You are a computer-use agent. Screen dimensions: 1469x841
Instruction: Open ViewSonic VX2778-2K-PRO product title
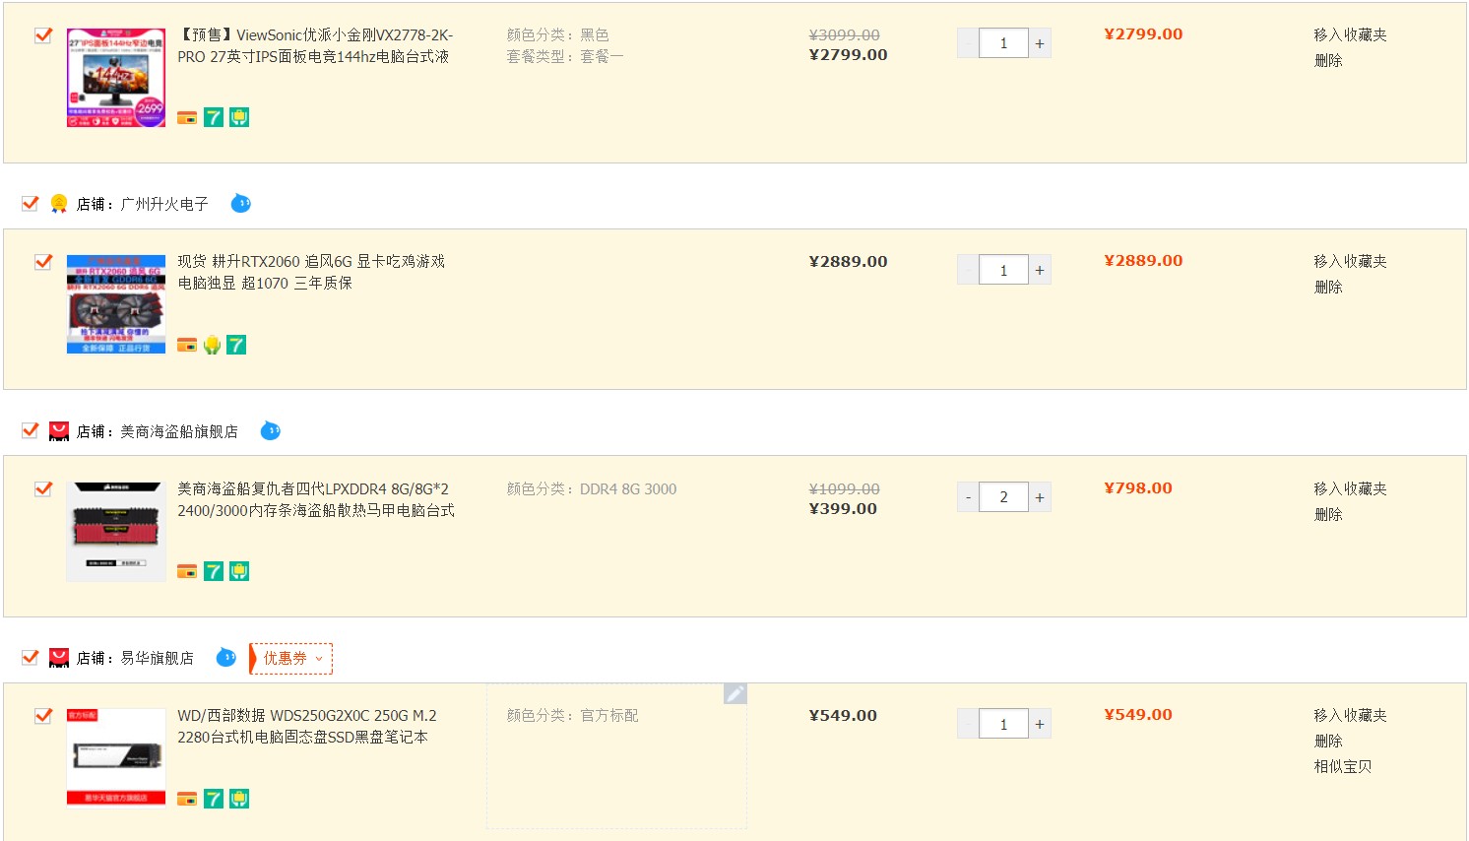pyautogui.click(x=315, y=45)
